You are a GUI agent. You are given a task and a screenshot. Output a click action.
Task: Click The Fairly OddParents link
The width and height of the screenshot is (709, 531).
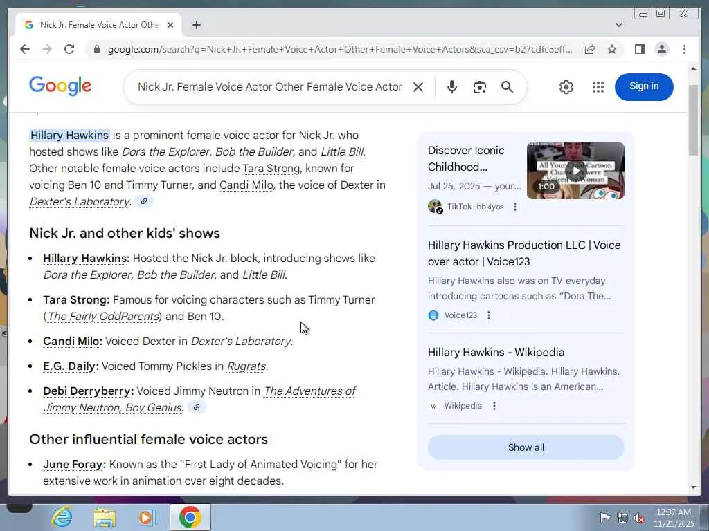pyautogui.click(x=103, y=317)
